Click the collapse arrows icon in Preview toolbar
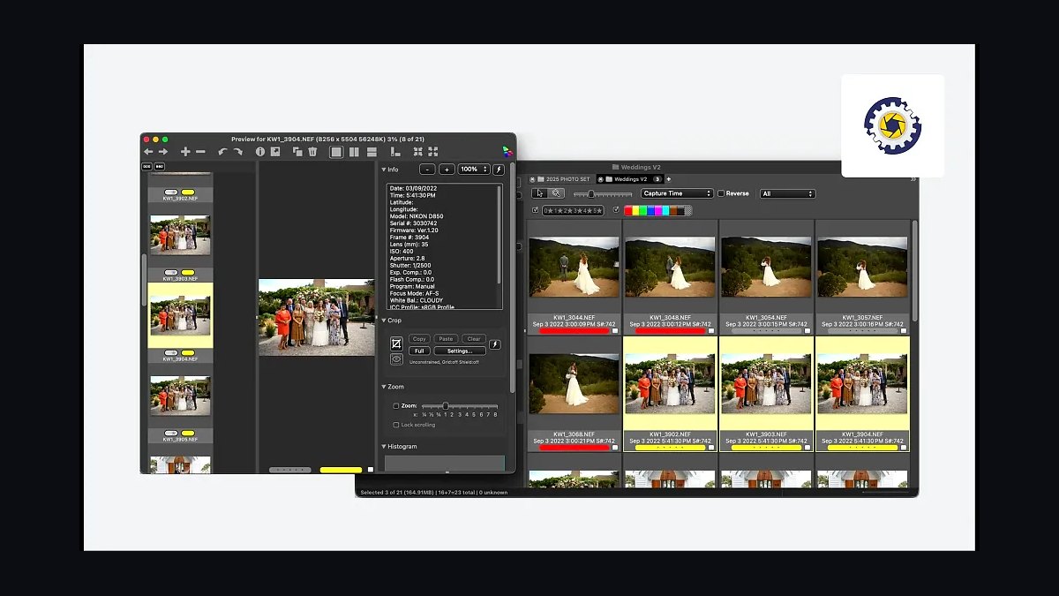 click(x=417, y=152)
